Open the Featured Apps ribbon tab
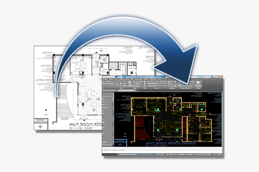The image size is (259, 172). pos(139,79)
